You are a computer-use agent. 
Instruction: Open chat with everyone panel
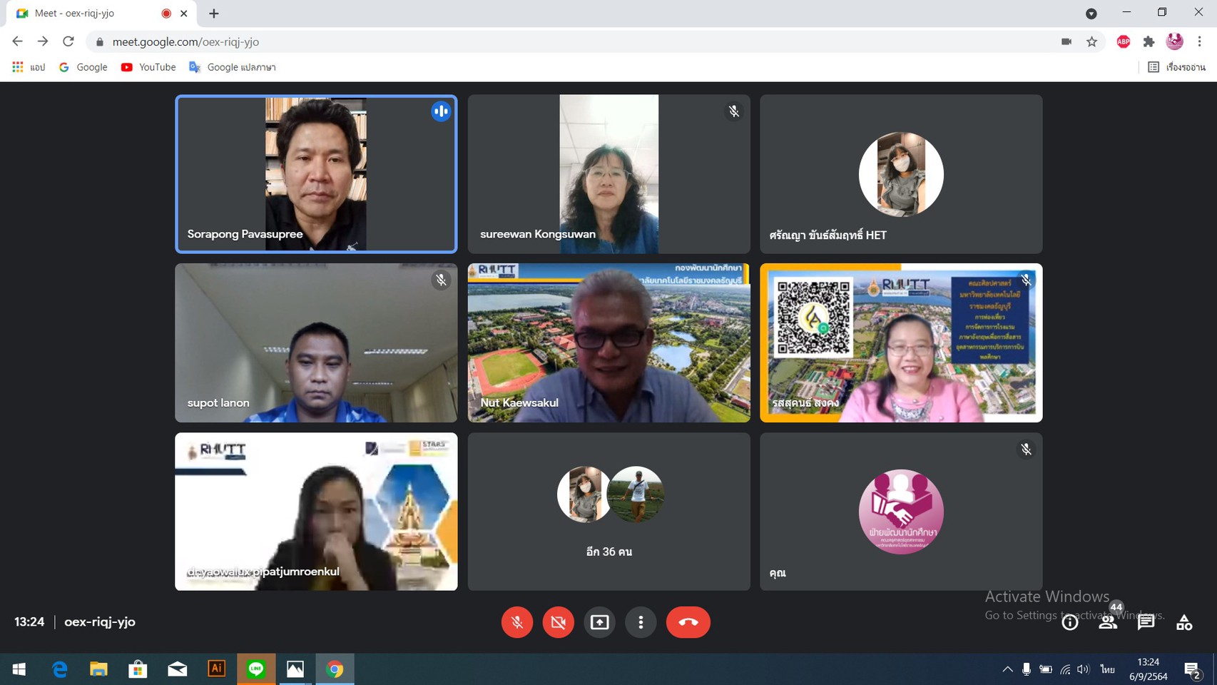1146,622
